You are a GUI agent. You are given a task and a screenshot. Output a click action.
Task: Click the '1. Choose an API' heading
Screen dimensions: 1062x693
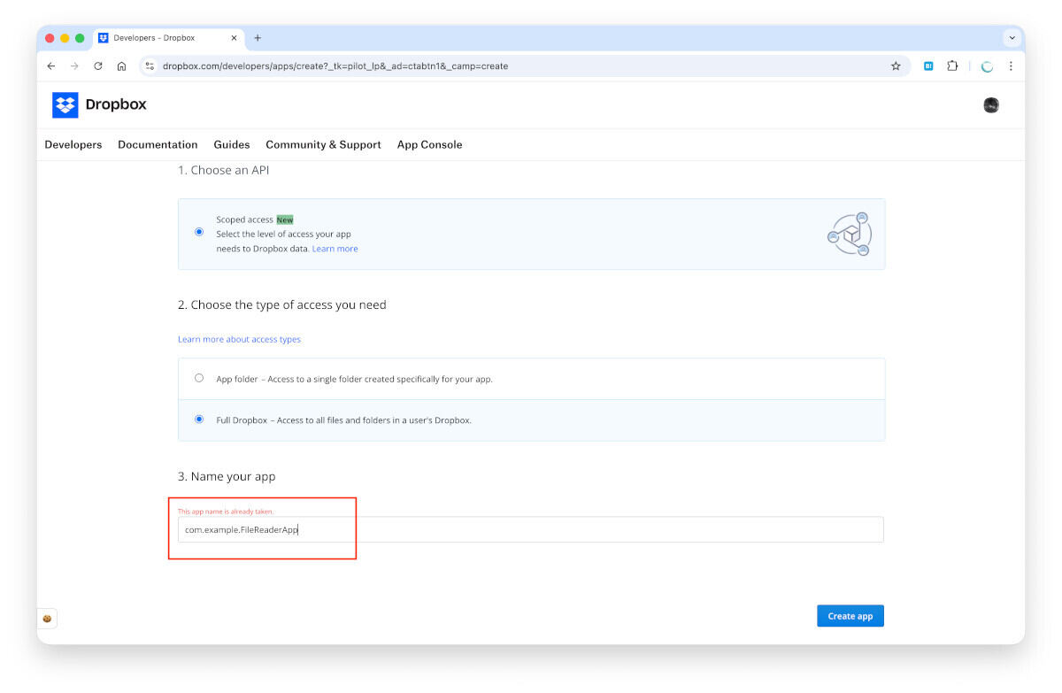pos(223,170)
